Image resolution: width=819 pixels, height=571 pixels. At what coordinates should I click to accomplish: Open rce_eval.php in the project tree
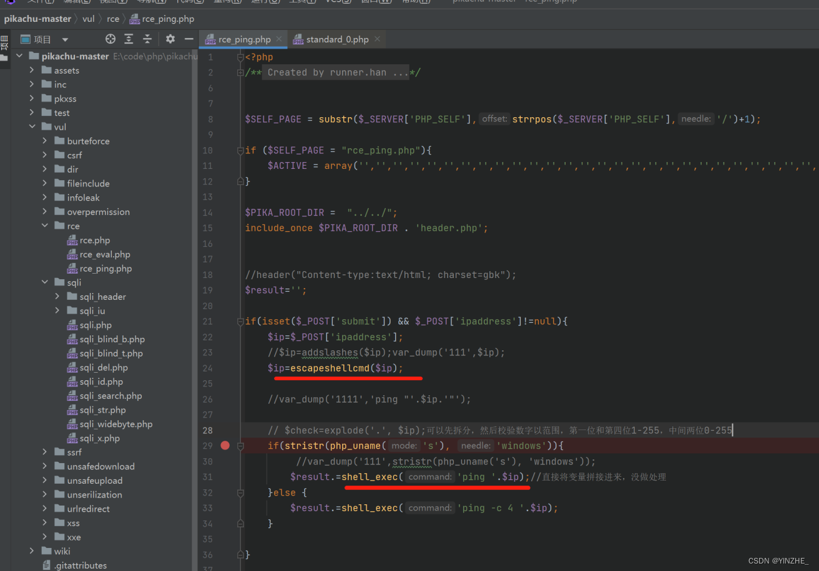click(x=105, y=254)
